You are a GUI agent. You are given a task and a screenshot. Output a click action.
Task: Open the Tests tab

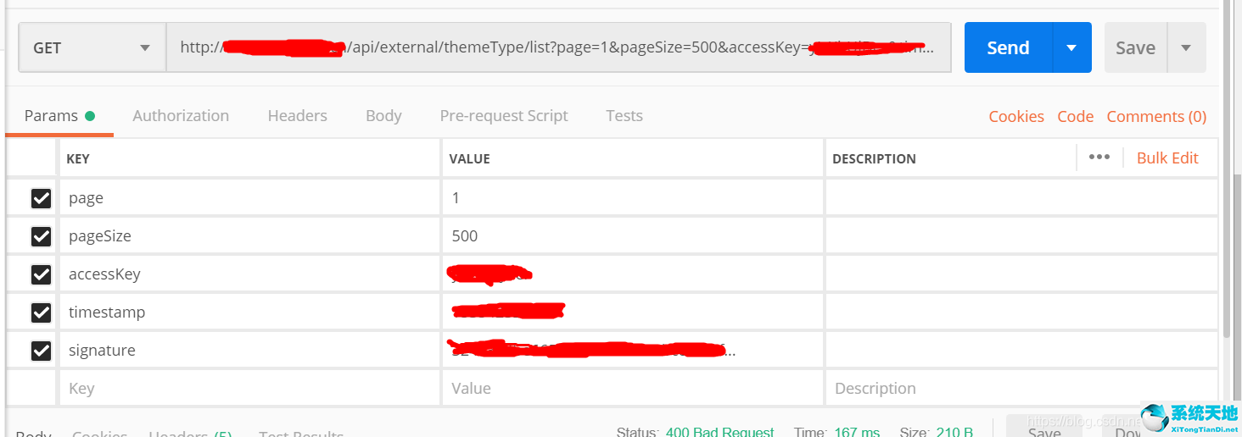624,116
